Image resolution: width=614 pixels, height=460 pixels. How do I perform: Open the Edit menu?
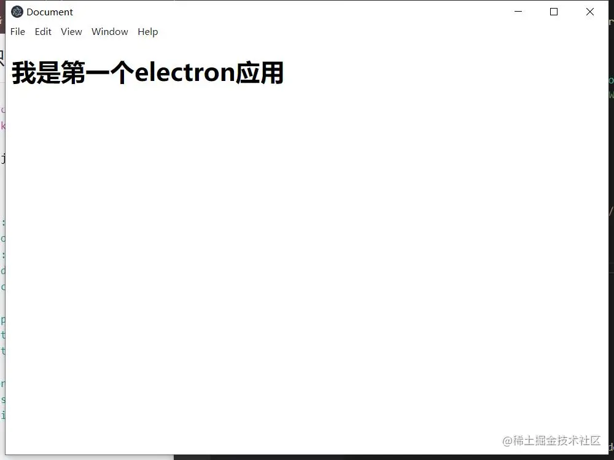43,32
